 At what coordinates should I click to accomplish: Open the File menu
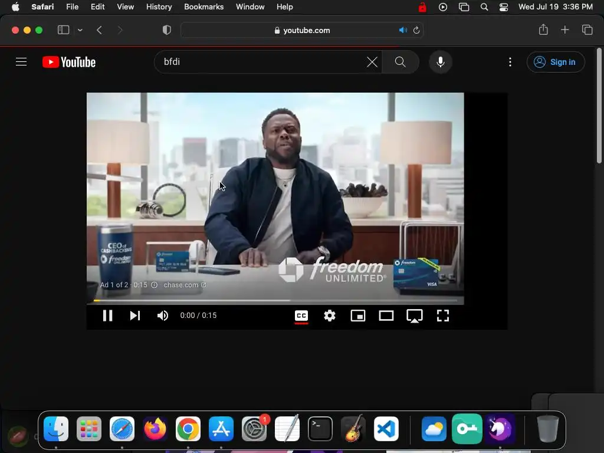(x=72, y=7)
